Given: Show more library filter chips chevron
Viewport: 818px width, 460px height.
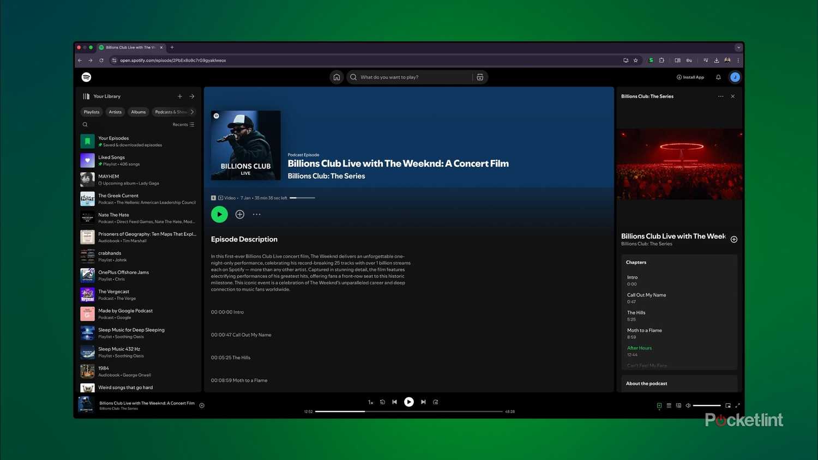Looking at the screenshot, I should tap(192, 112).
